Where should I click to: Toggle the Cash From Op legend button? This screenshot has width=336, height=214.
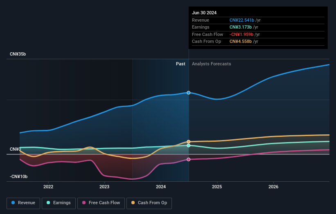(149, 203)
